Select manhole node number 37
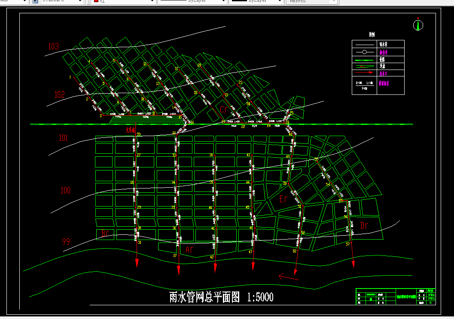This screenshot has height=319, width=454. (175, 255)
